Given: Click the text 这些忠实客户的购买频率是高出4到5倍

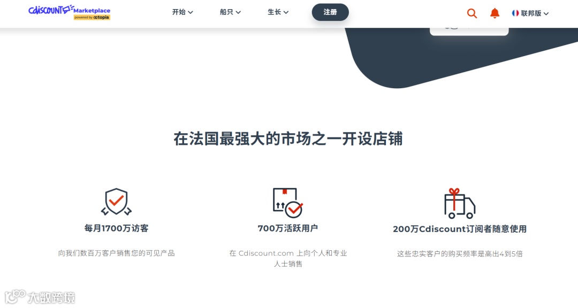Looking at the screenshot, I should (460, 254).
